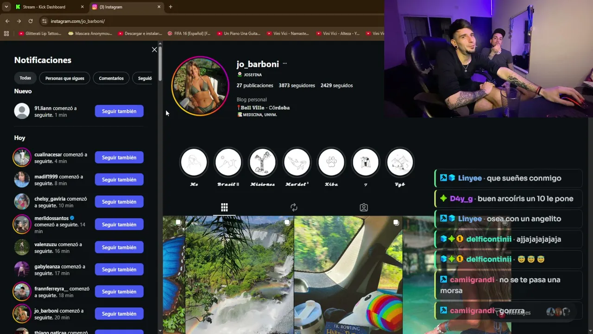Follow back cualinacesar with Seguir también

[119, 158]
